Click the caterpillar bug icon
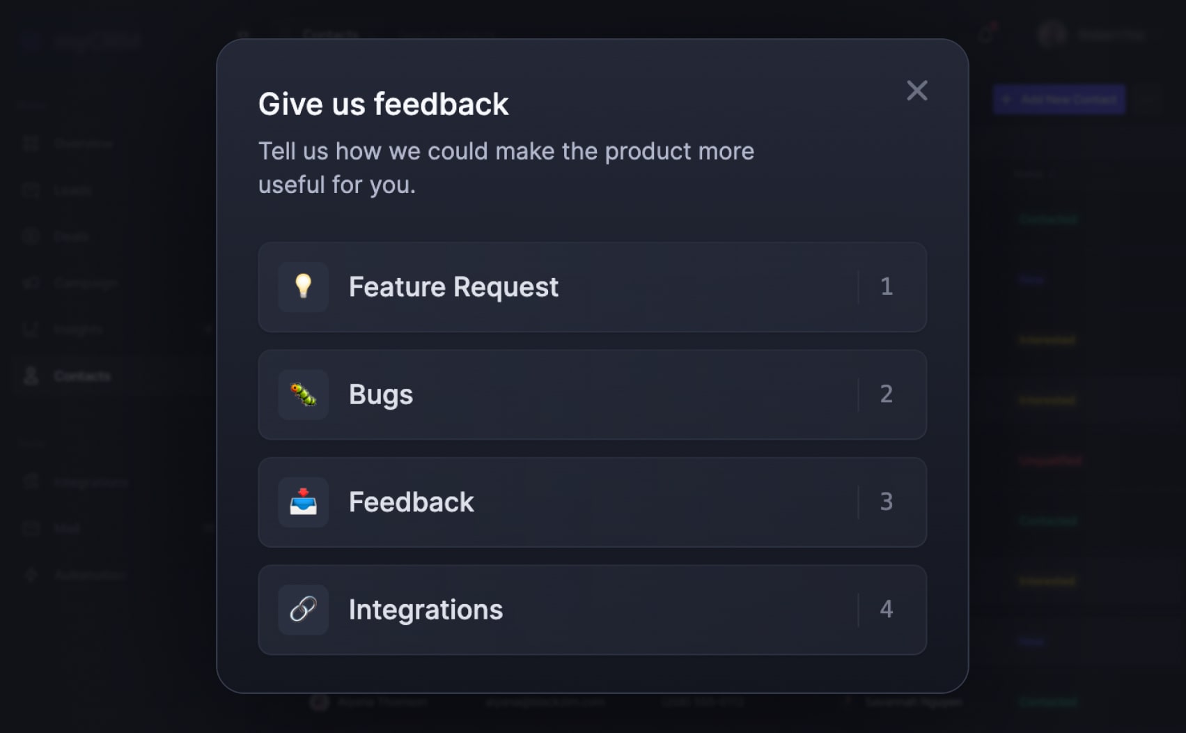 [x=303, y=394]
